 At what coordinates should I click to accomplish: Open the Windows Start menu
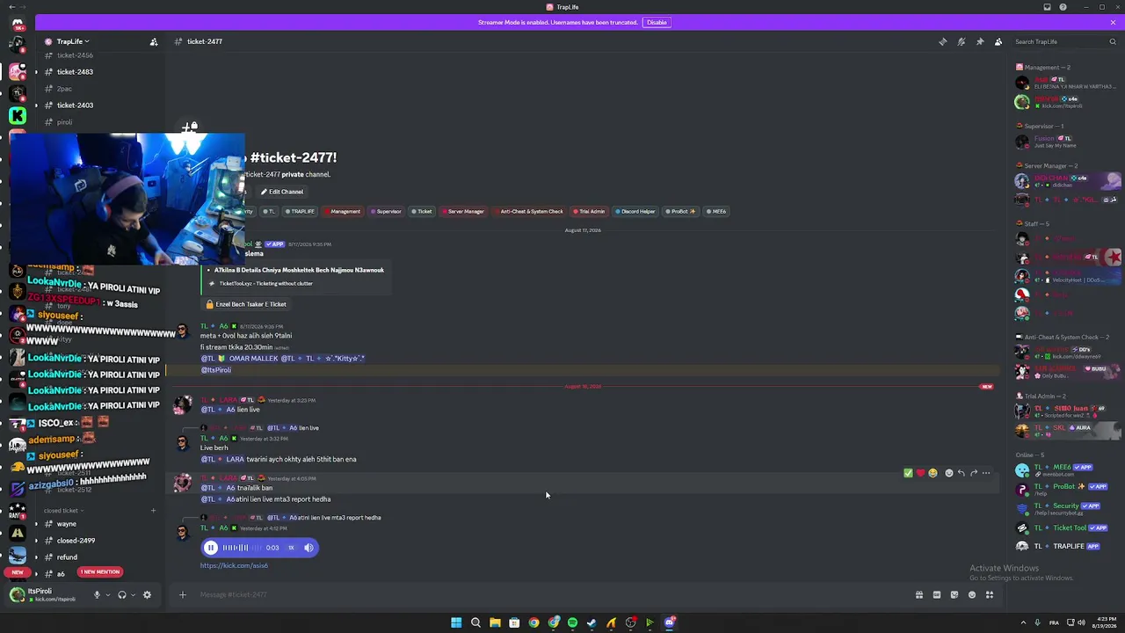tap(456, 622)
